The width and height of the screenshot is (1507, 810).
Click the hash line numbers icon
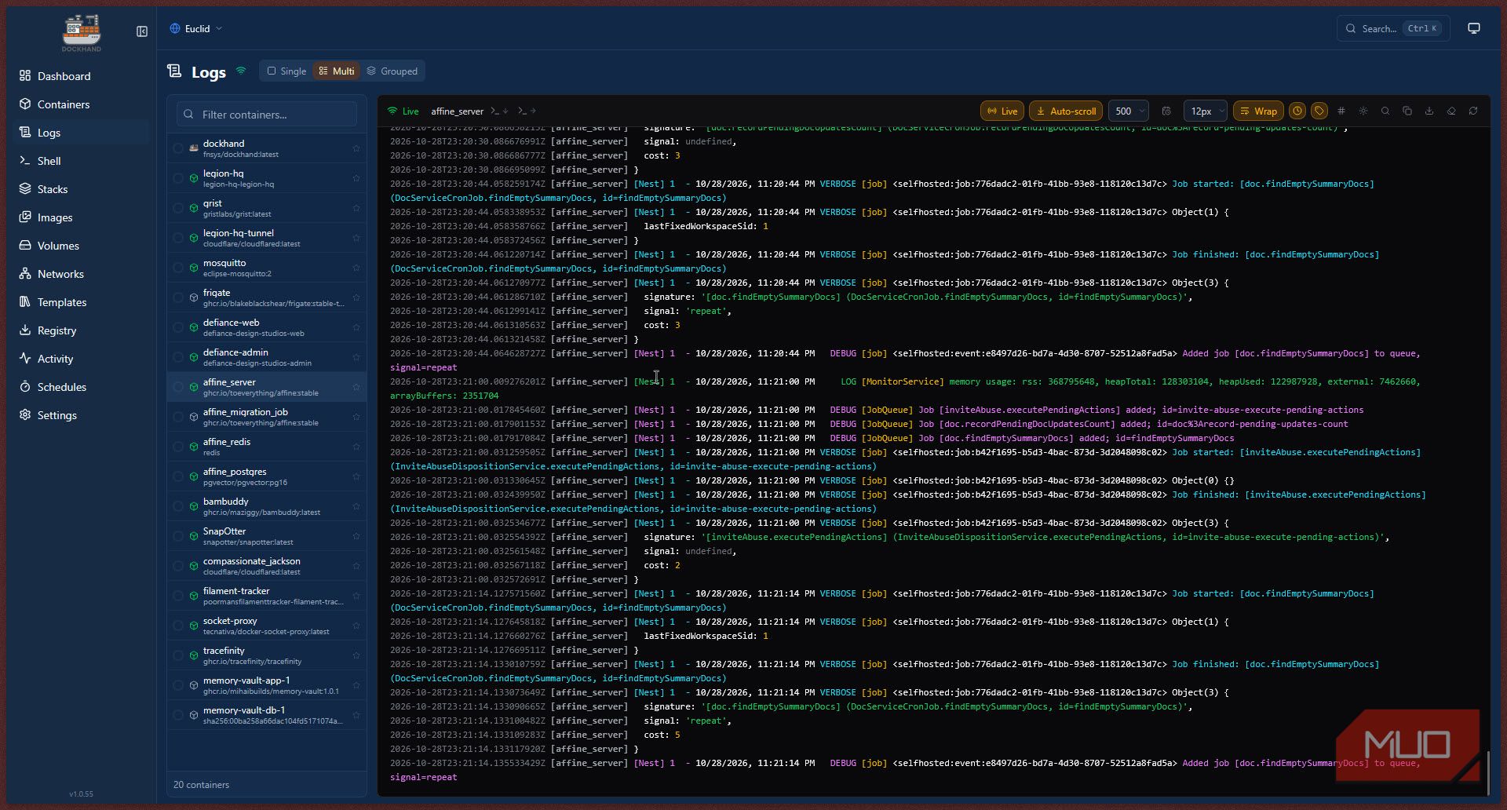pos(1341,111)
